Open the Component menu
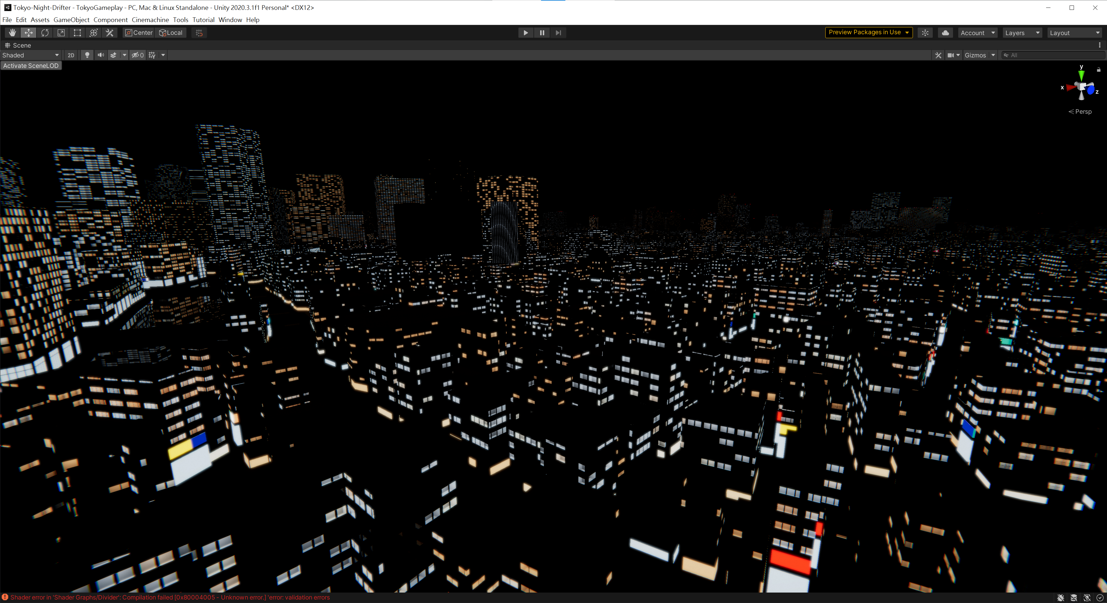The image size is (1107, 603). 110,20
